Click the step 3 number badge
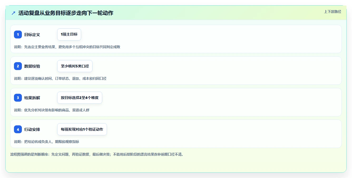Viewport: 352px width, 178px height. [x=18, y=98]
